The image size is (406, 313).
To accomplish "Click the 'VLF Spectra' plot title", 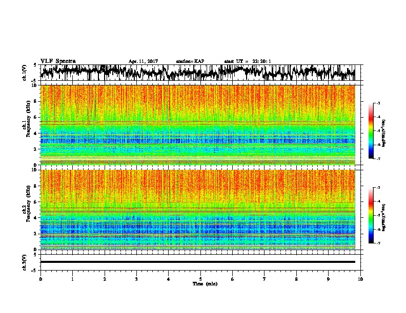I will click(58, 61).
